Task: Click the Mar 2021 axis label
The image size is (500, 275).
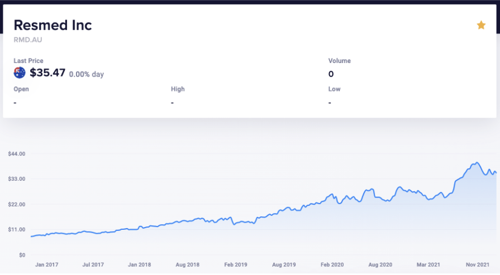Action: point(428,264)
